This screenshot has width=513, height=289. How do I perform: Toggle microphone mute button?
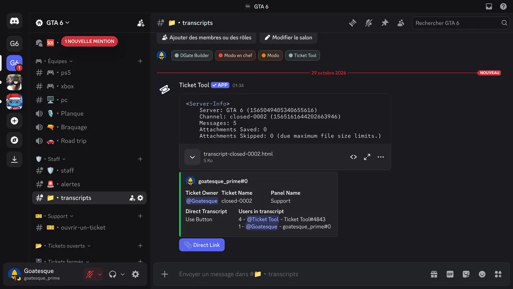pyautogui.click(x=90, y=274)
